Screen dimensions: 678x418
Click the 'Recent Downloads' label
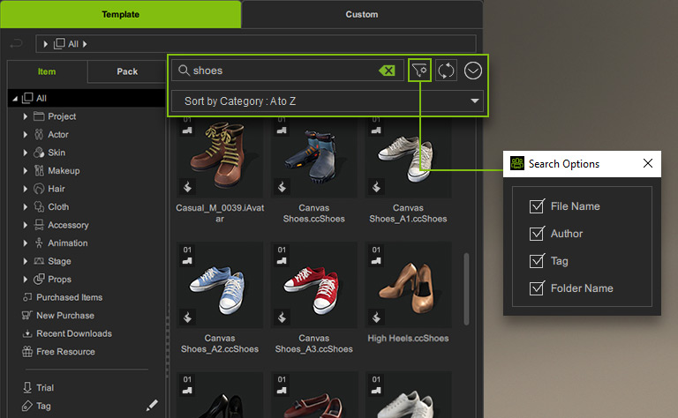(74, 333)
